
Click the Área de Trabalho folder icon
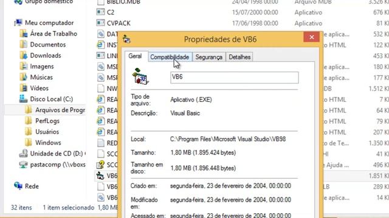point(24,34)
